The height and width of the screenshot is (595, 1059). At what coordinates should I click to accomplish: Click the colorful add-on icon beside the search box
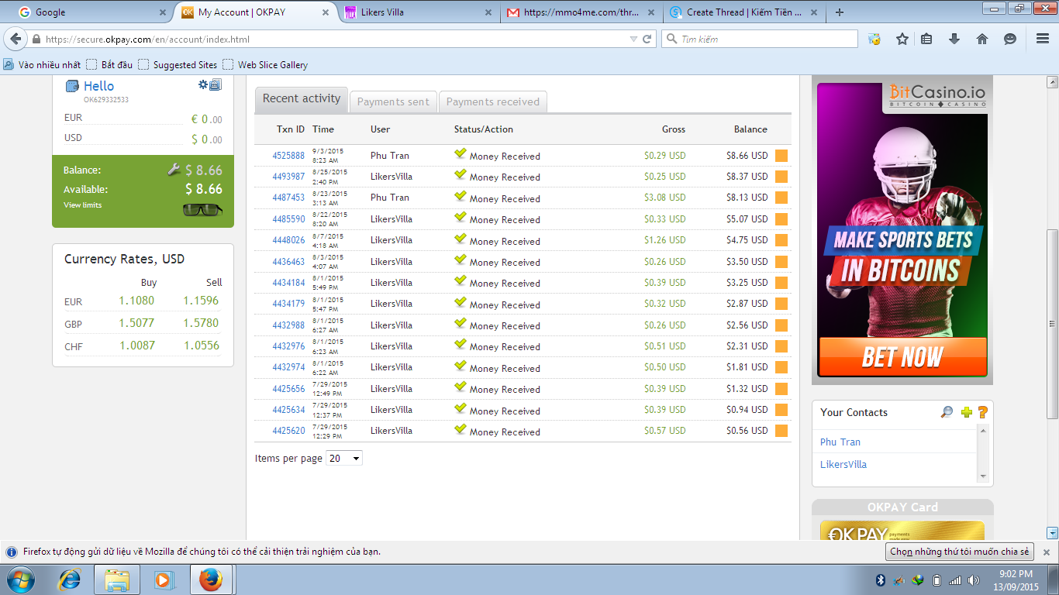874,39
